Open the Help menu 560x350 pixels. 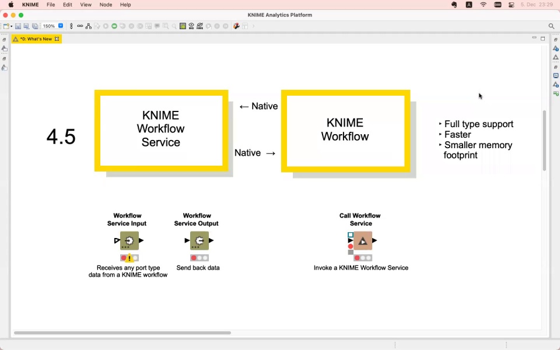(125, 5)
